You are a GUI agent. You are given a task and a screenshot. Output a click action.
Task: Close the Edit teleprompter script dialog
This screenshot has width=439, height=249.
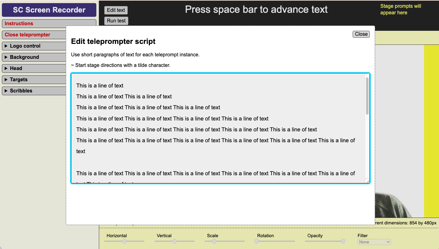[x=361, y=34]
